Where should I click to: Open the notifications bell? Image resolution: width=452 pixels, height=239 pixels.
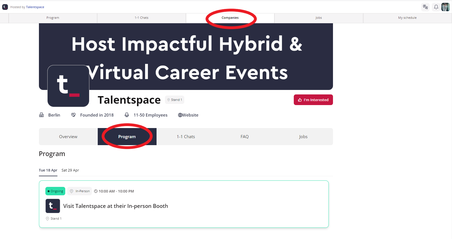click(436, 7)
